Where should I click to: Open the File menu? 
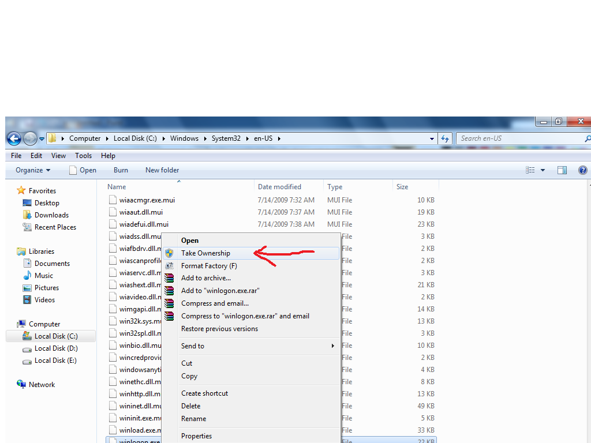tap(16, 156)
